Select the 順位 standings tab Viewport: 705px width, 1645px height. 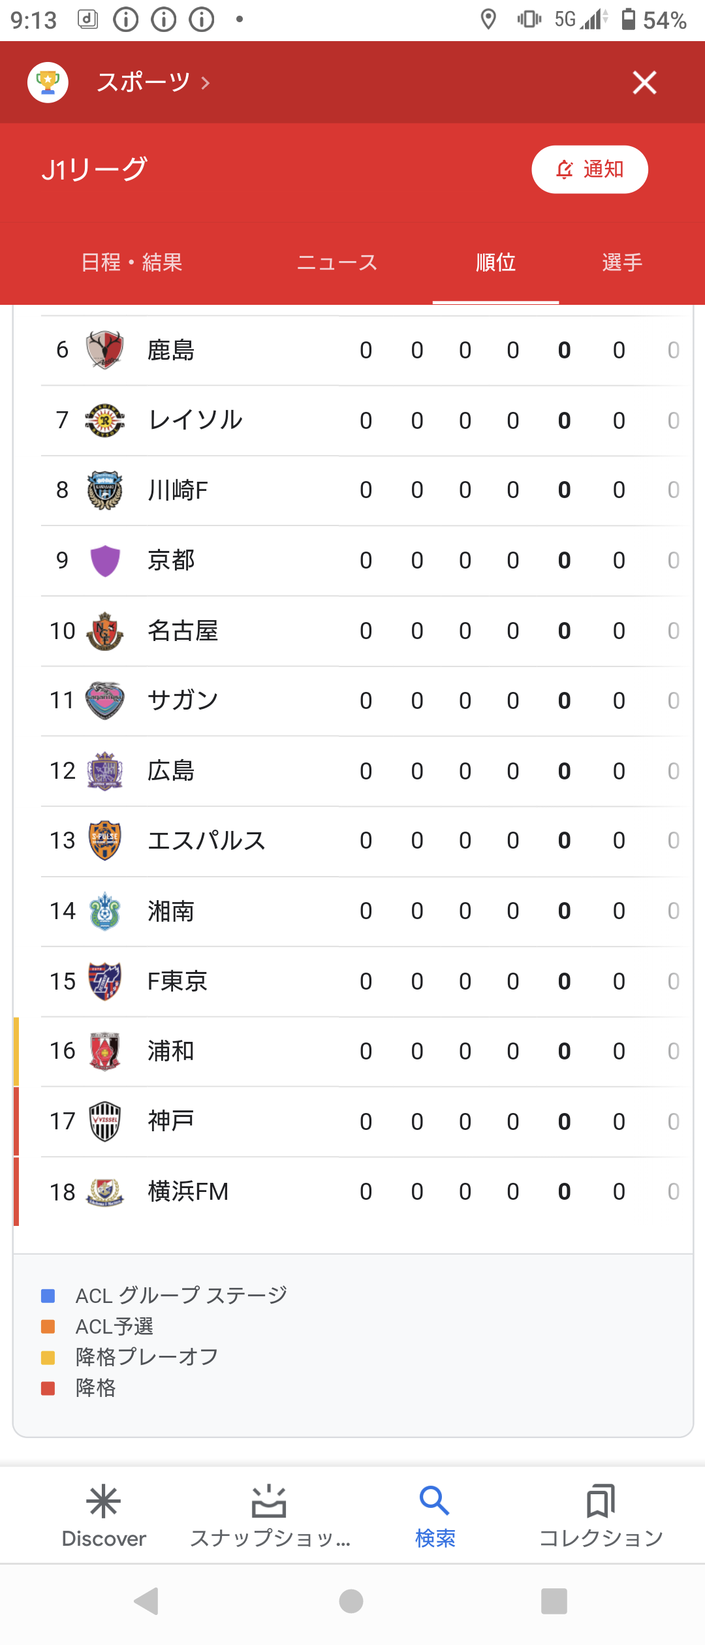(495, 262)
